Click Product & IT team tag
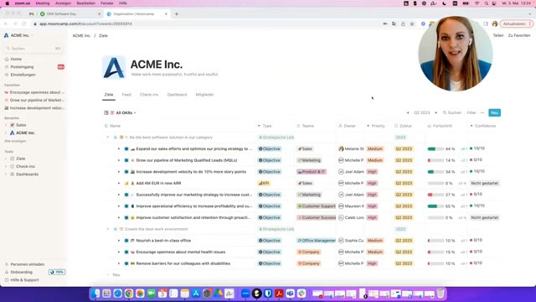Screen dimensions: 536x302 click(x=312, y=172)
